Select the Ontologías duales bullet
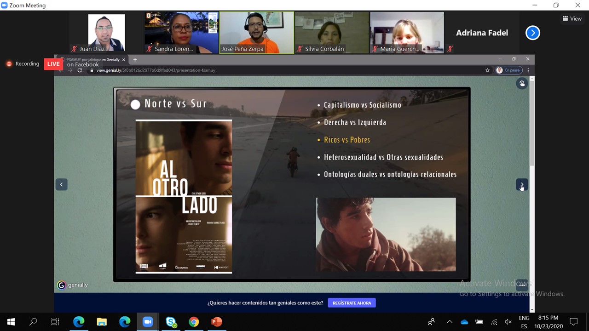 pyautogui.click(x=390, y=174)
